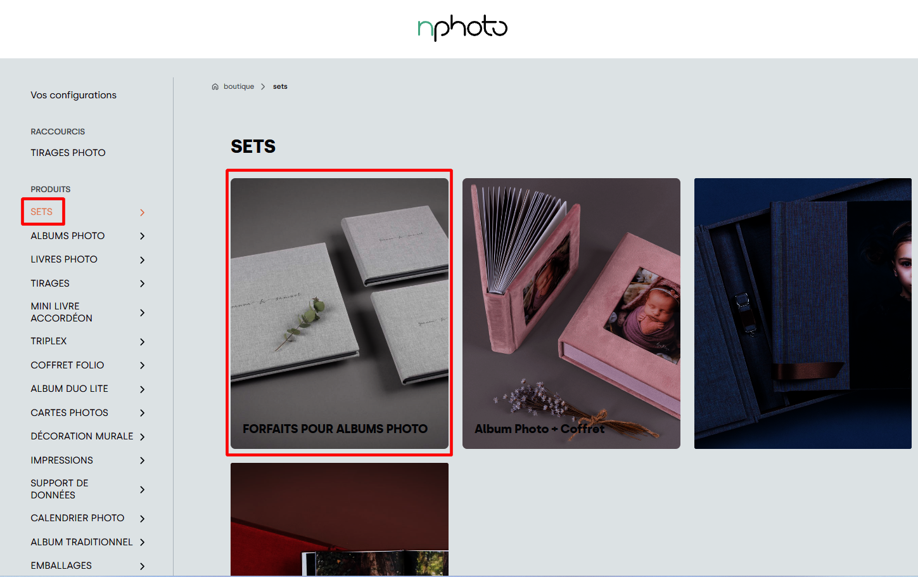This screenshot has height=577, width=918.
Task: Expand the TRIPLEX chevron arrow
Action: pyautogui.click(x=143, y=342)
